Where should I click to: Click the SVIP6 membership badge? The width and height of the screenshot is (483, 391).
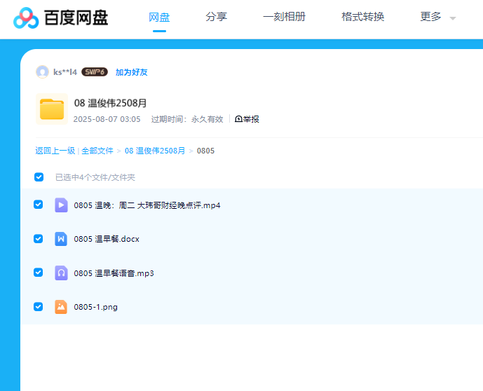click(x=94, y=72)
